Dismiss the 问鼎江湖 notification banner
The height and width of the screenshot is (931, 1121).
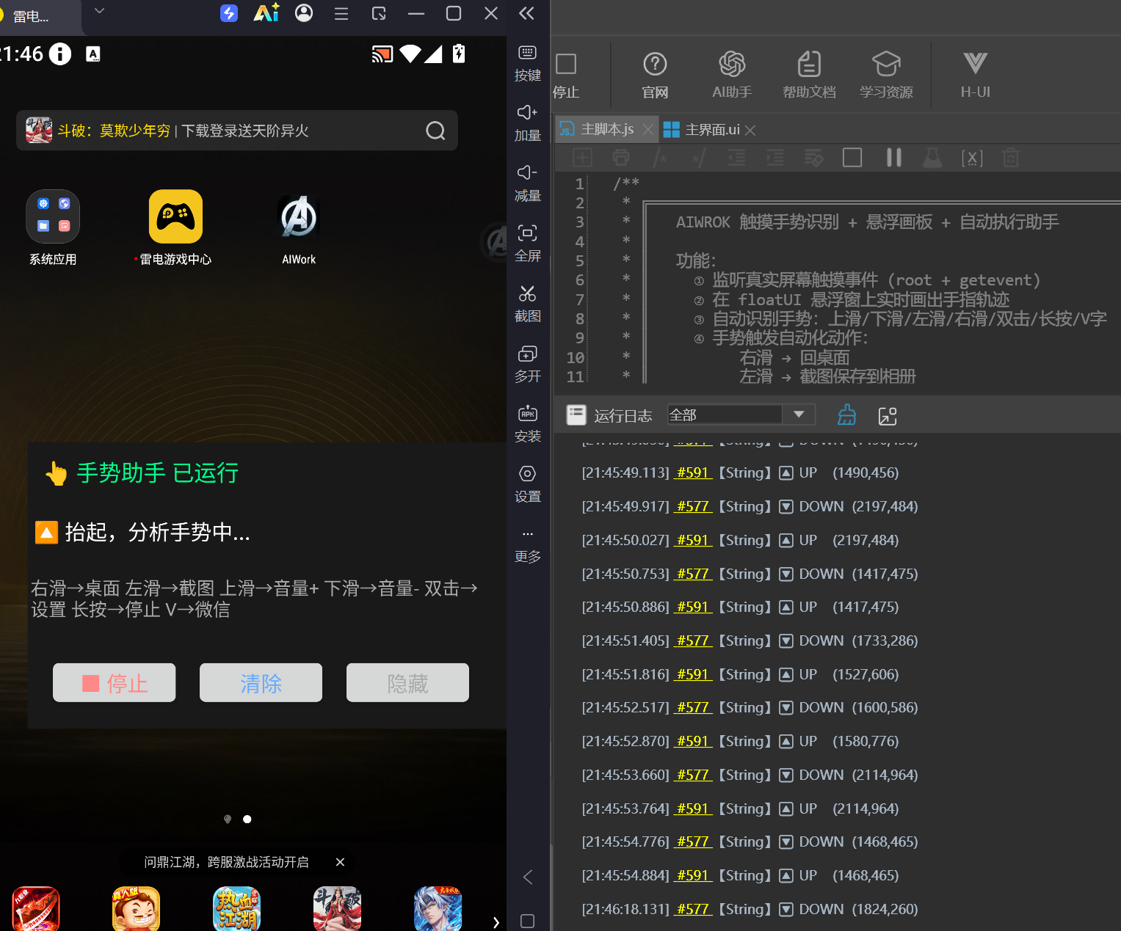[x=340, y=862]
